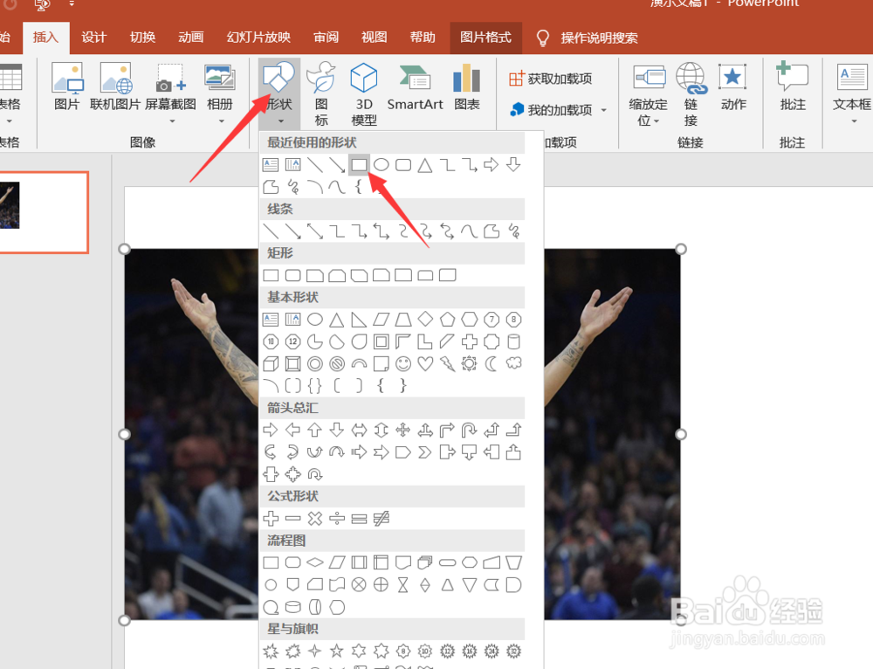Select chevron arrow in 箭头总汇
873x669 pixels.
click(x=425, y=452)
